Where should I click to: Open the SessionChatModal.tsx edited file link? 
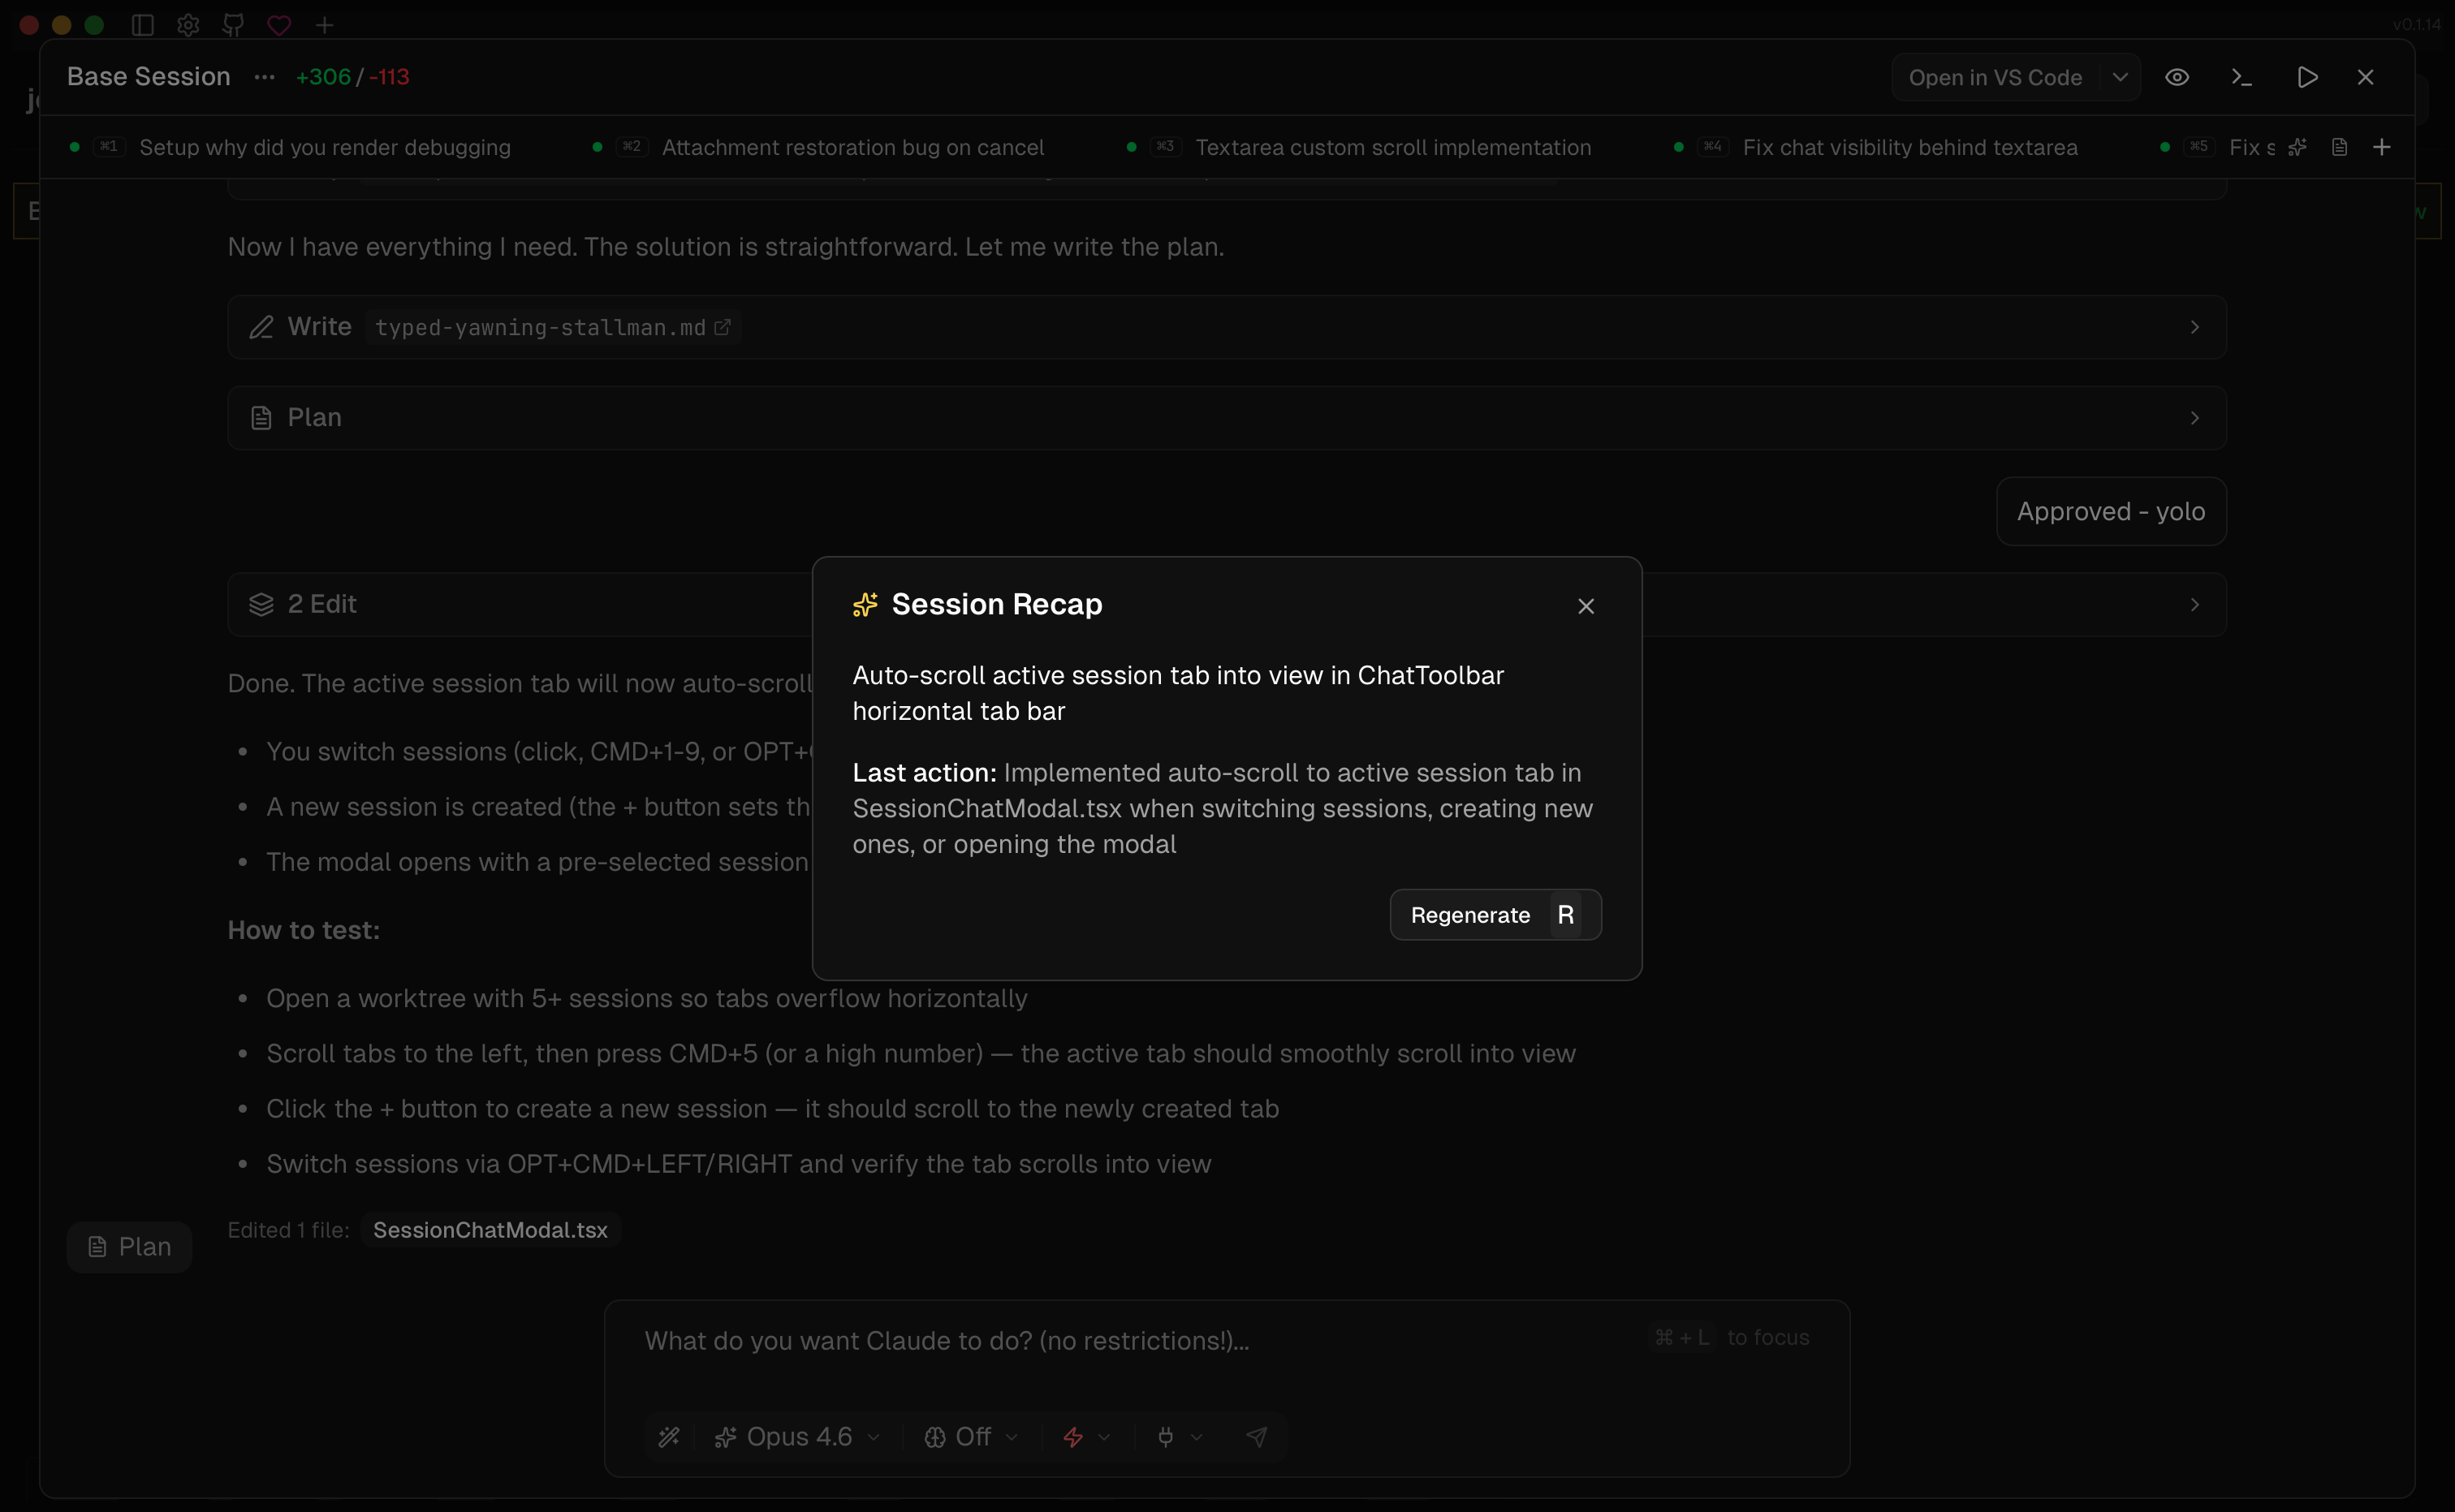coord(490,1230)
